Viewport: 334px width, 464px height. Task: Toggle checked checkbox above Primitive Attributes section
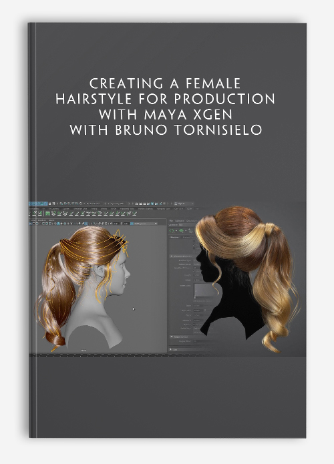pos(194,245)
